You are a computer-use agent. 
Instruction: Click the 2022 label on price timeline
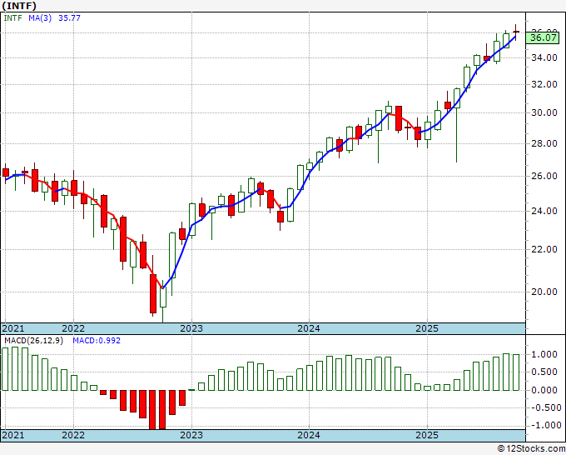73,328
